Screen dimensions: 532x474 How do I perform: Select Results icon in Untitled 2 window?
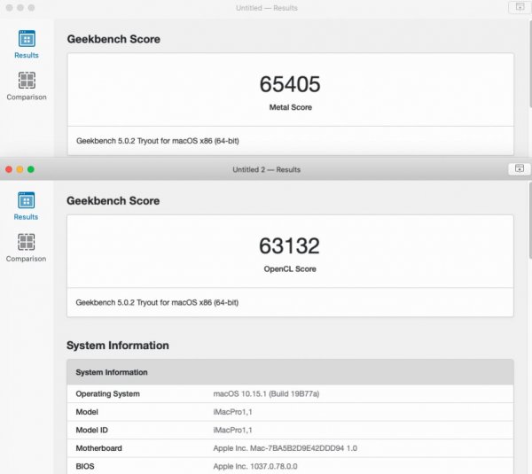pos(26,200)
